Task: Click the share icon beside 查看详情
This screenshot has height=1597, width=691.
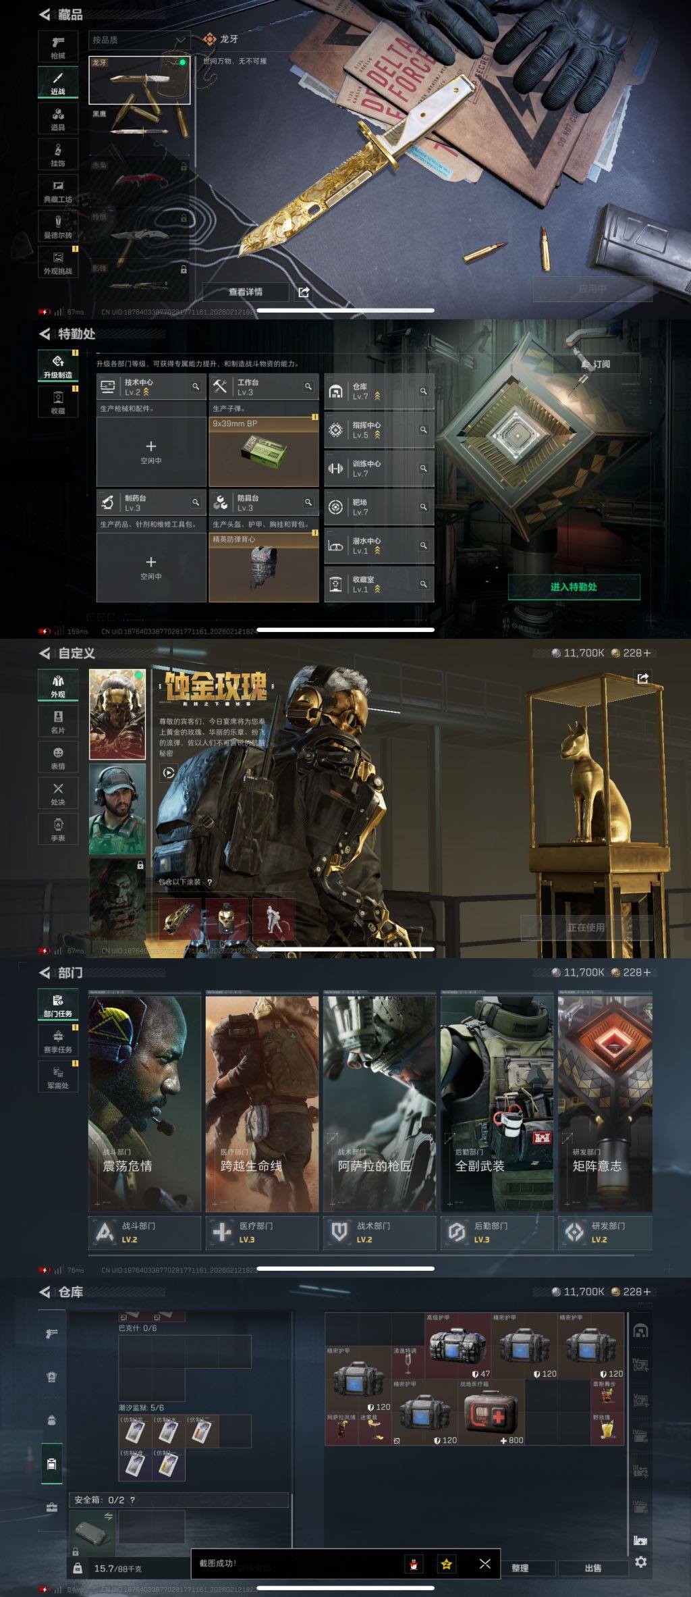Action: (x=304, y=292)
